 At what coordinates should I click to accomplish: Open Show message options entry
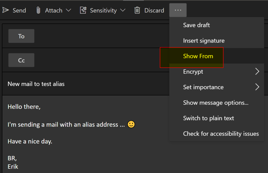coord(216,103)
